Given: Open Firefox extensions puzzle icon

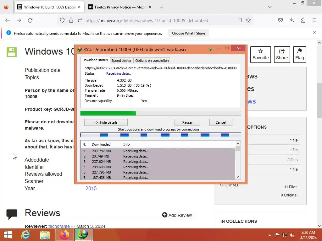Looking at the screenshot, I should pyautogui.click(x=303, y=20).
